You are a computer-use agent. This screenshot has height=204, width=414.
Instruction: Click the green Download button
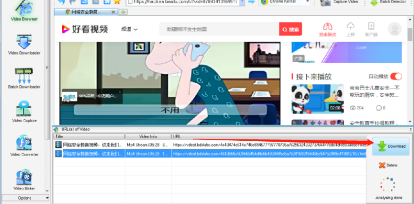click(x=391, y=146)
